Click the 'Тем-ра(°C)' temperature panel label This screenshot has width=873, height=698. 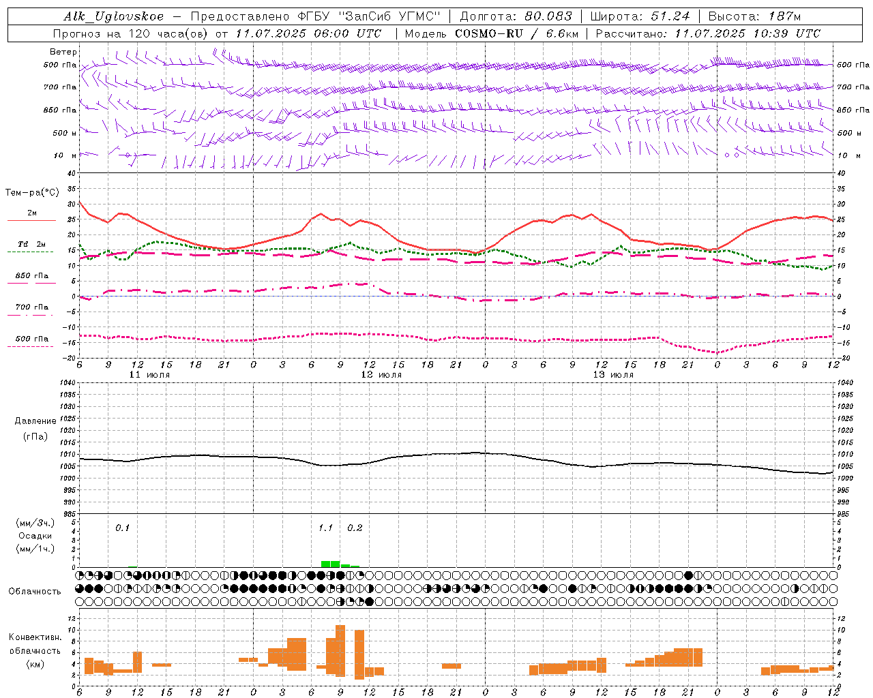click(x=32, y=193)
